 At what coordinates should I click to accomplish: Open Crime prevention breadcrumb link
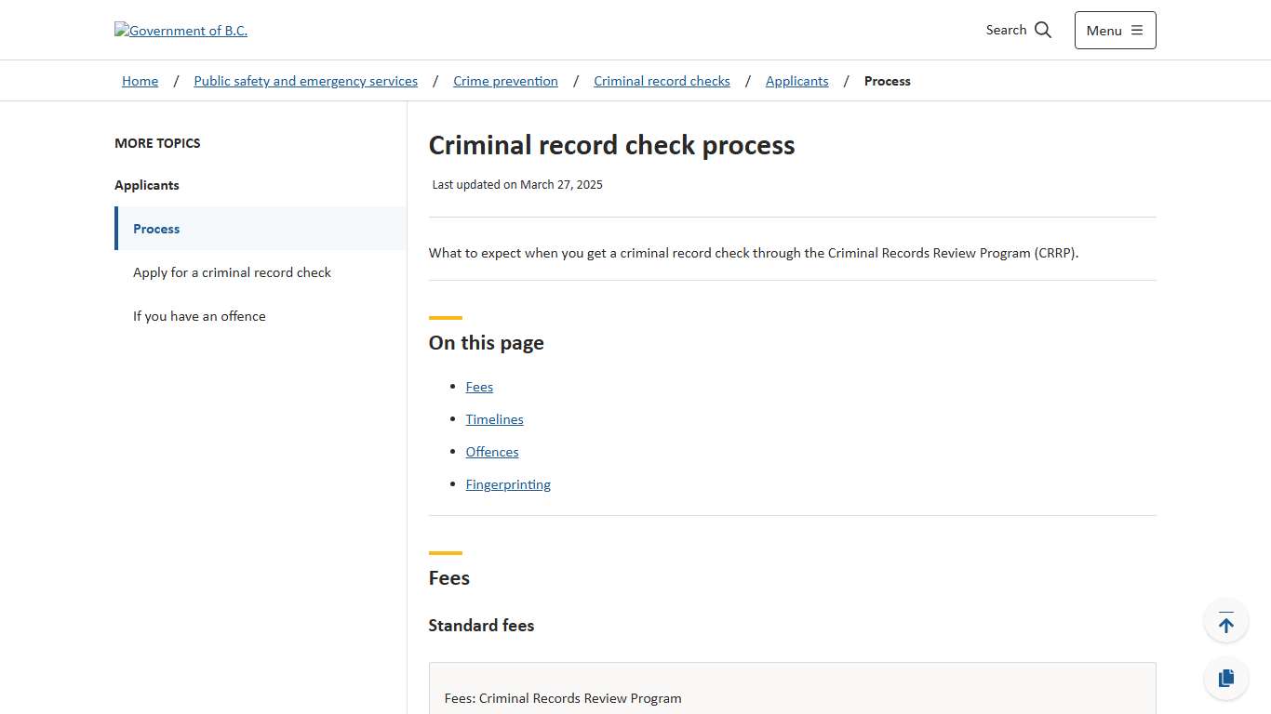click(x=505, y=81)
